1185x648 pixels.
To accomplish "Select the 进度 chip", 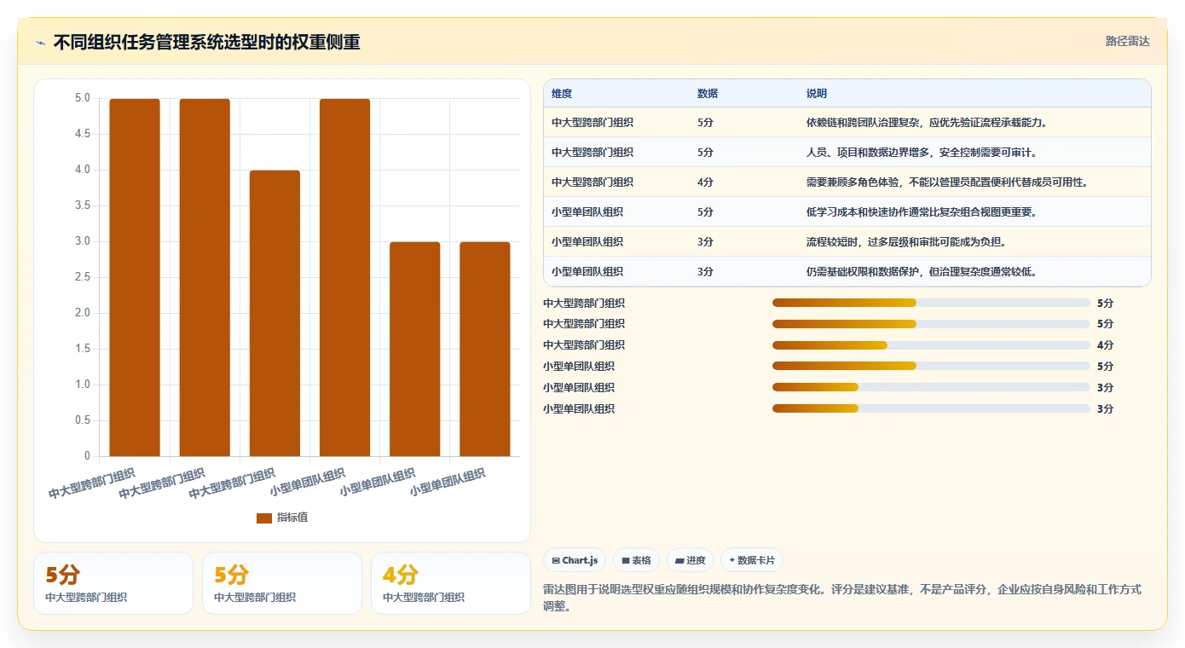I will (x=690, y=560).
